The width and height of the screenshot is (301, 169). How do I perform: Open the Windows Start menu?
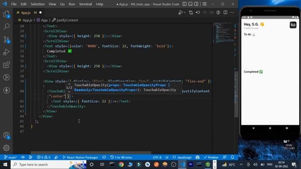5,164
